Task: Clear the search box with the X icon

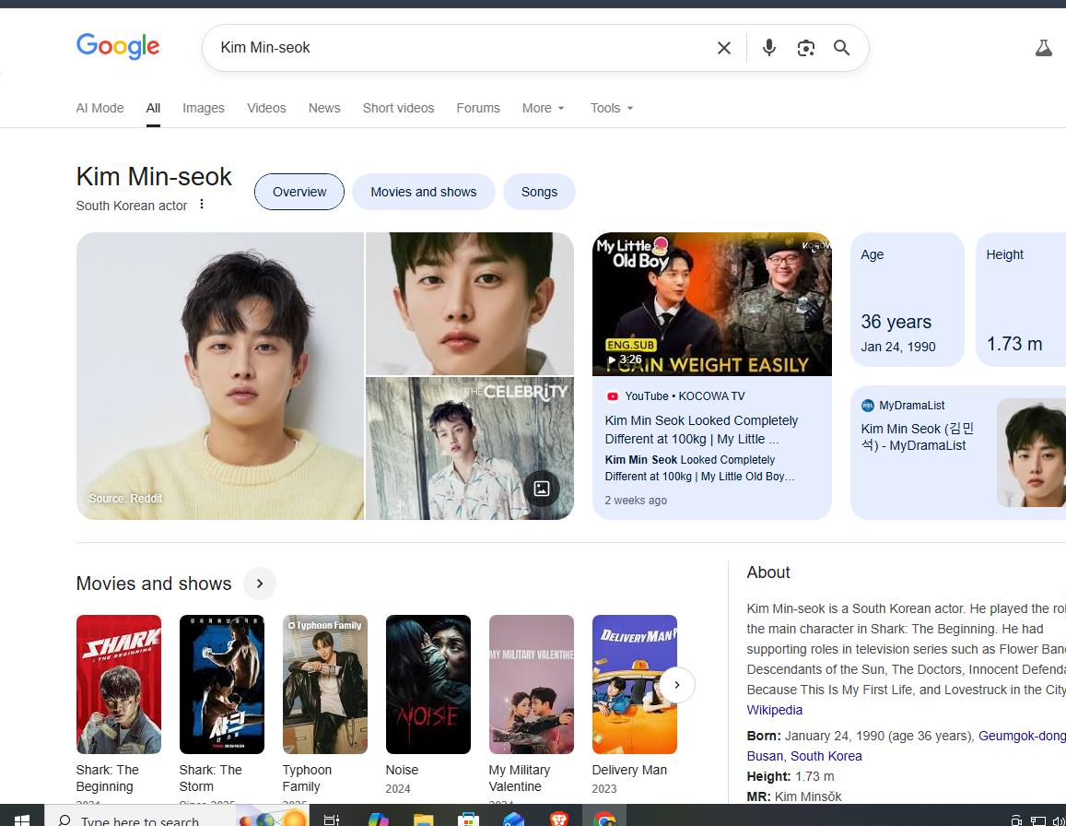Action: coord(724,48)
